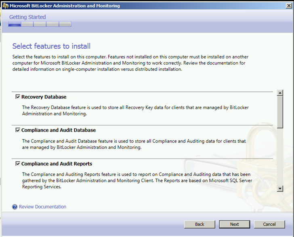
Task: Click the feature list scroll down arrow
Action: click(280, 188)
